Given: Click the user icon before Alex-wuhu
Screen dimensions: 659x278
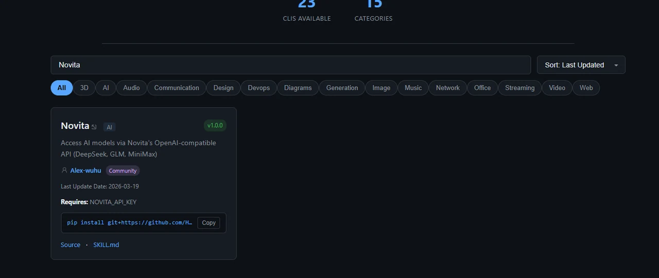Looking at the screenshot, I should coord(64,170).
